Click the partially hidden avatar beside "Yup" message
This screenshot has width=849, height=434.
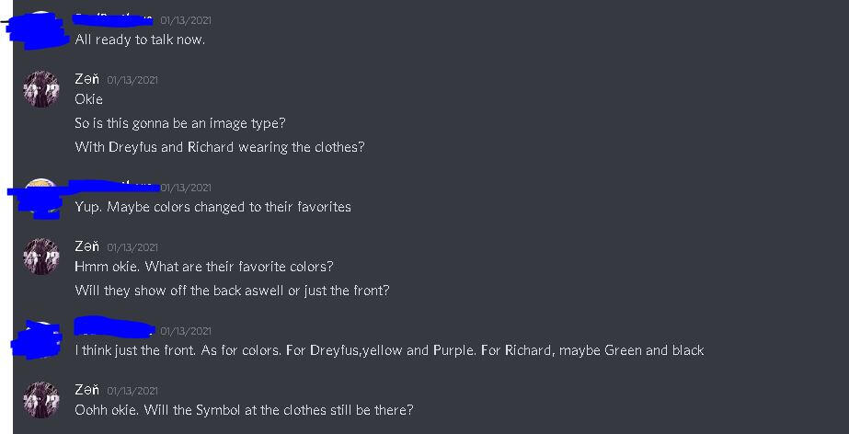coord(40,197)
